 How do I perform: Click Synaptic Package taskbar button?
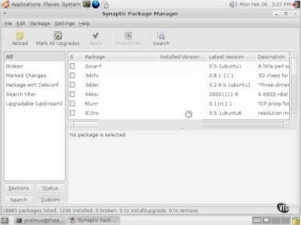coord(94,220)
